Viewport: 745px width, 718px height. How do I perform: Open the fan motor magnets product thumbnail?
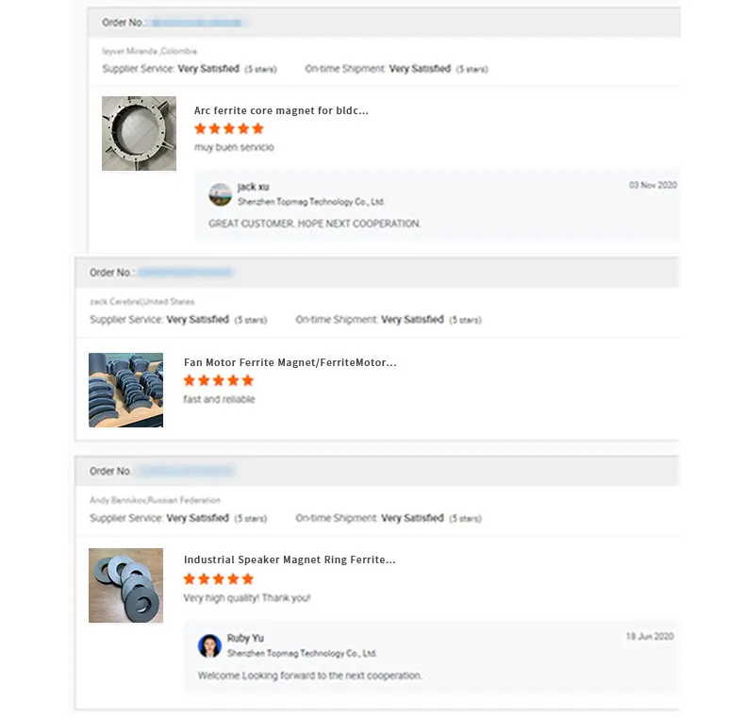click(x=125, y=390)
